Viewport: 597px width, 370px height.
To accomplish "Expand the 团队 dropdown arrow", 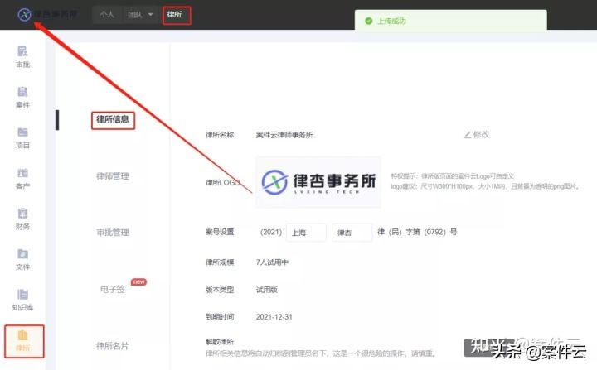I will (150, 14).
